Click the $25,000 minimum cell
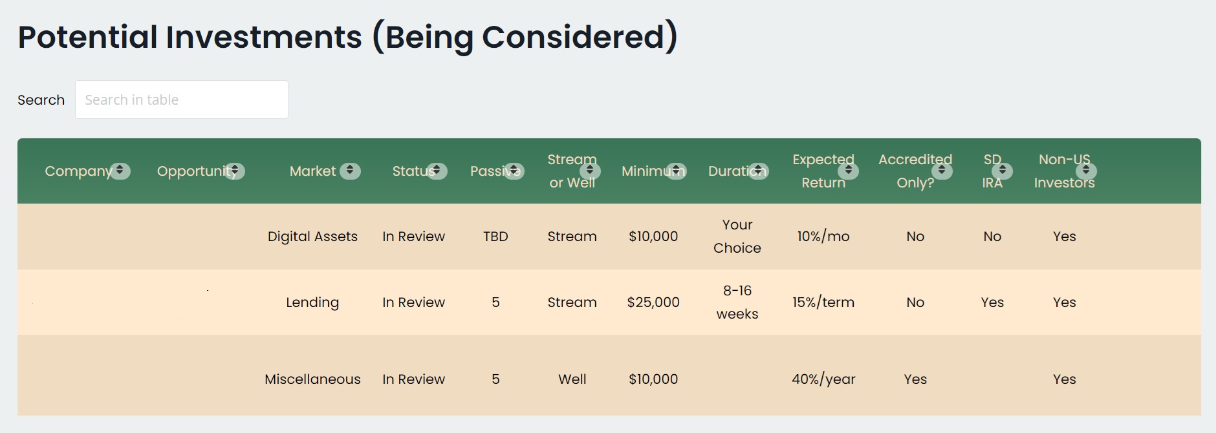This screenshot has width=1216, height=433. point(653,302)
